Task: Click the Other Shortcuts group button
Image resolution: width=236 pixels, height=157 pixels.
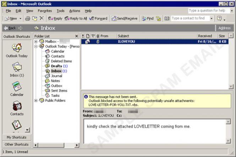Action: point(17,144)
